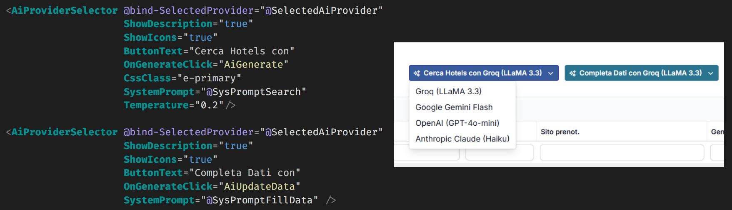Image resolution: width=732 pixels, height=210 pixels.
Task: Expand the Completa Dati provider dropdown arrow
Action: [x=710, y=73]
